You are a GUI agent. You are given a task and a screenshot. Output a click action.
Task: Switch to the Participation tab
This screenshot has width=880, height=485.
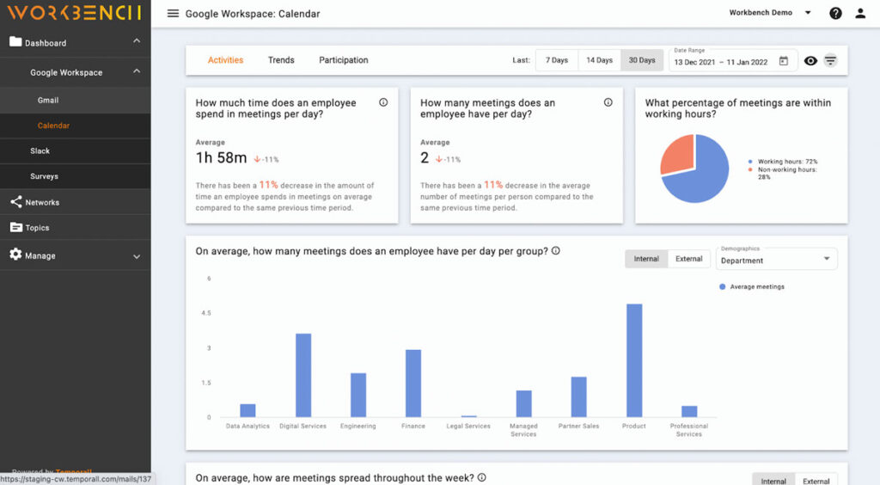[x=344, y=60]
